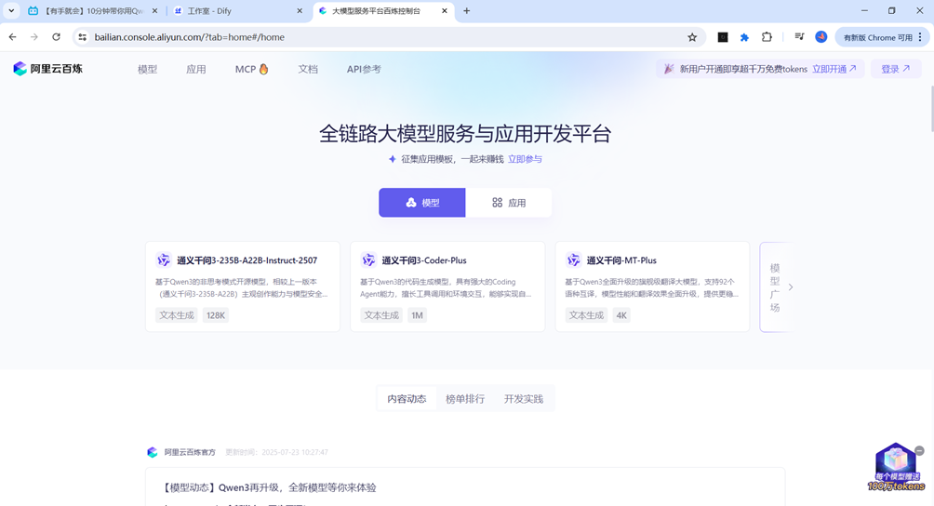Expand the 模型广场 side panel arrow

[x=791, y=286]
